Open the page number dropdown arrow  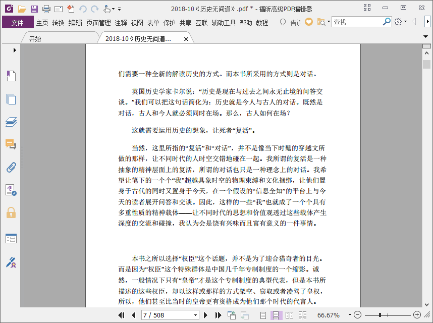(x=195, y=315)
